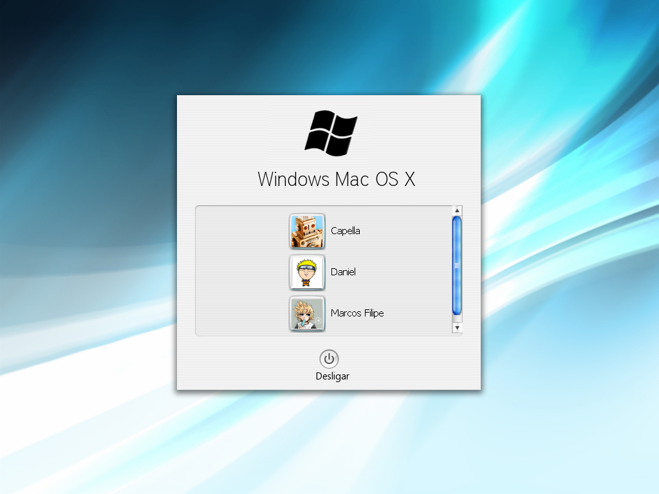Click the scrollbar up arrow
Viewport: 659px width, 494px height.
click(457, 209)
